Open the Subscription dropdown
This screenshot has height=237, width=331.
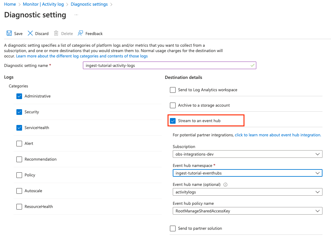(x=247, y=154)
